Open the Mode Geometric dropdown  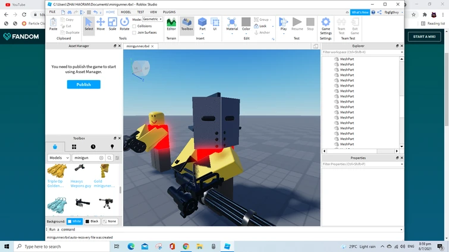pos(152,19)
